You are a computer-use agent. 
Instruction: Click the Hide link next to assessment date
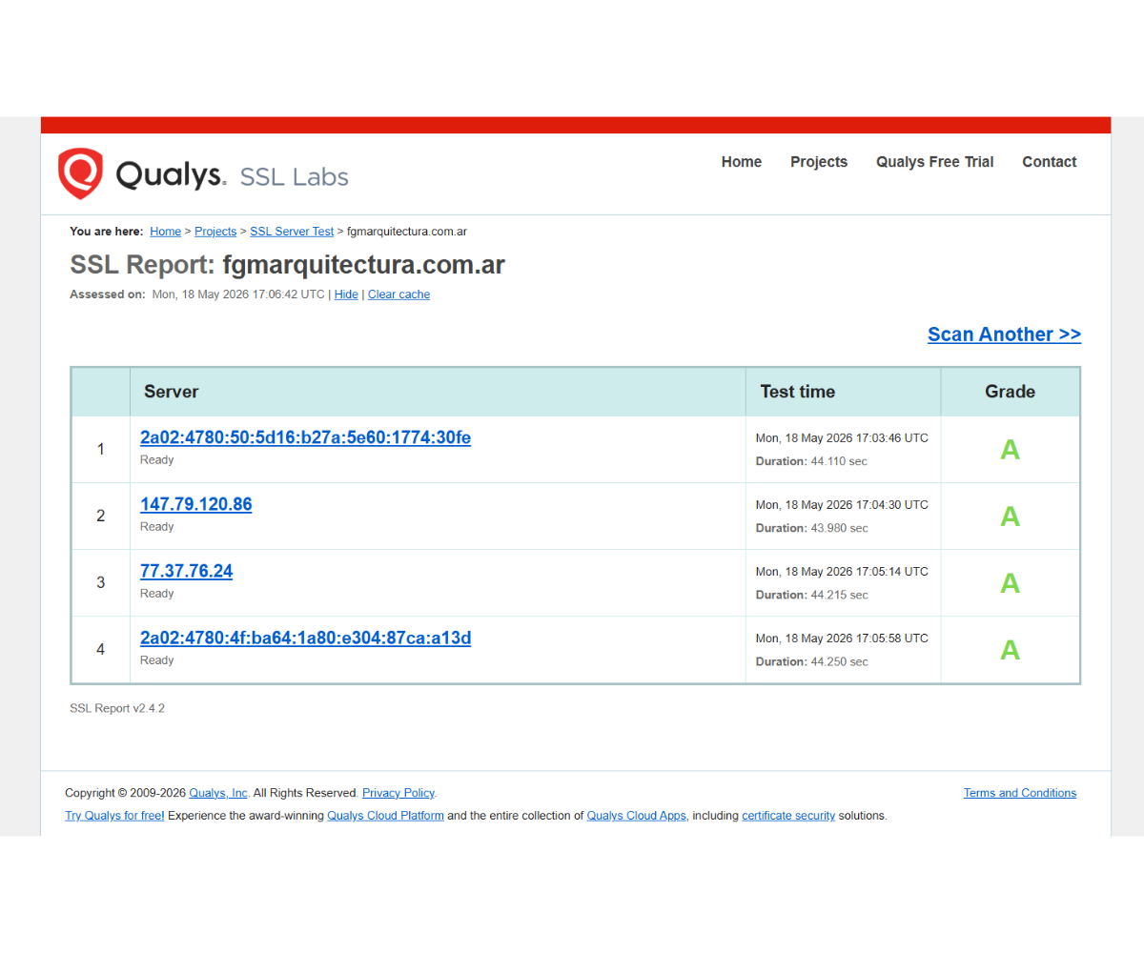pyautogui.click(x=346, y=294)
